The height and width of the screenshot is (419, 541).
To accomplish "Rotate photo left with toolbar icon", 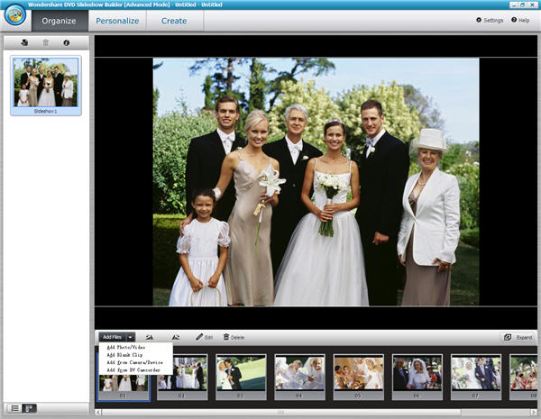I will 150,337.
